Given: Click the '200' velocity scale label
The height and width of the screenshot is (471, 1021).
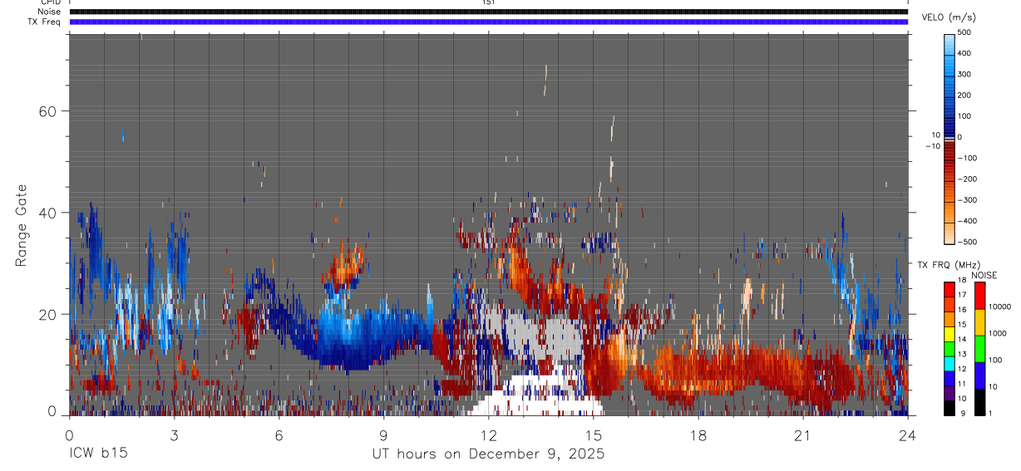Looking at the screenshot, I should click(964, 95).
